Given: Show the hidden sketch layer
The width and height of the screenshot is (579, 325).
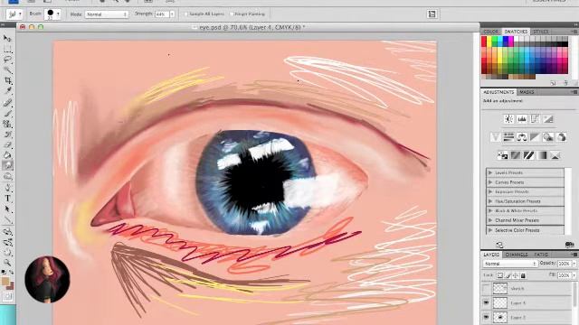Looking at the screenshot, I should 487,289.
